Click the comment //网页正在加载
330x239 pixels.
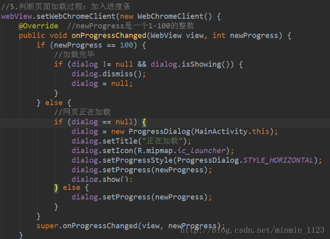[x=82, y=112]
